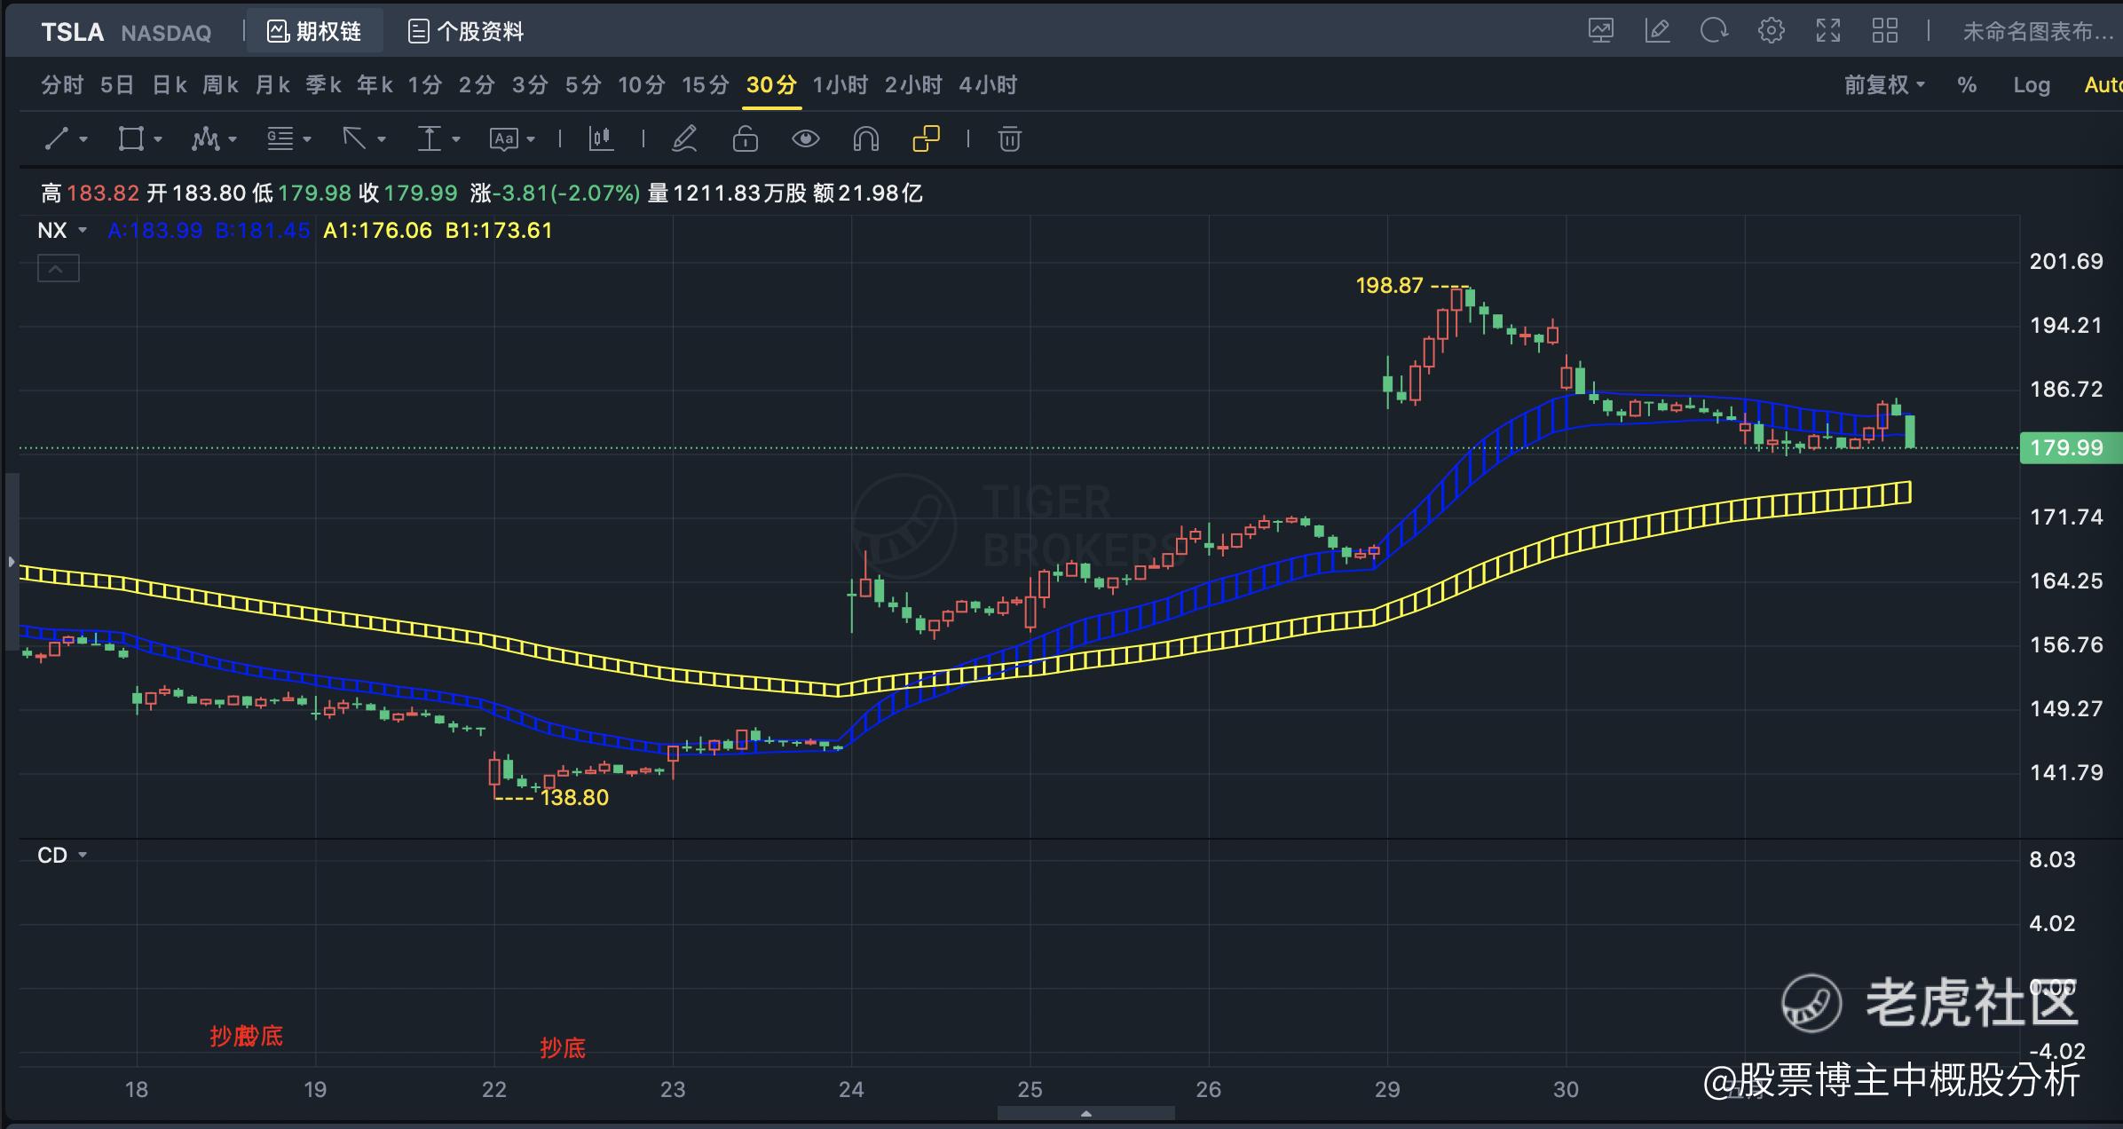
Task: Delete drawings with the trash icon
Action: point(1009,138)
